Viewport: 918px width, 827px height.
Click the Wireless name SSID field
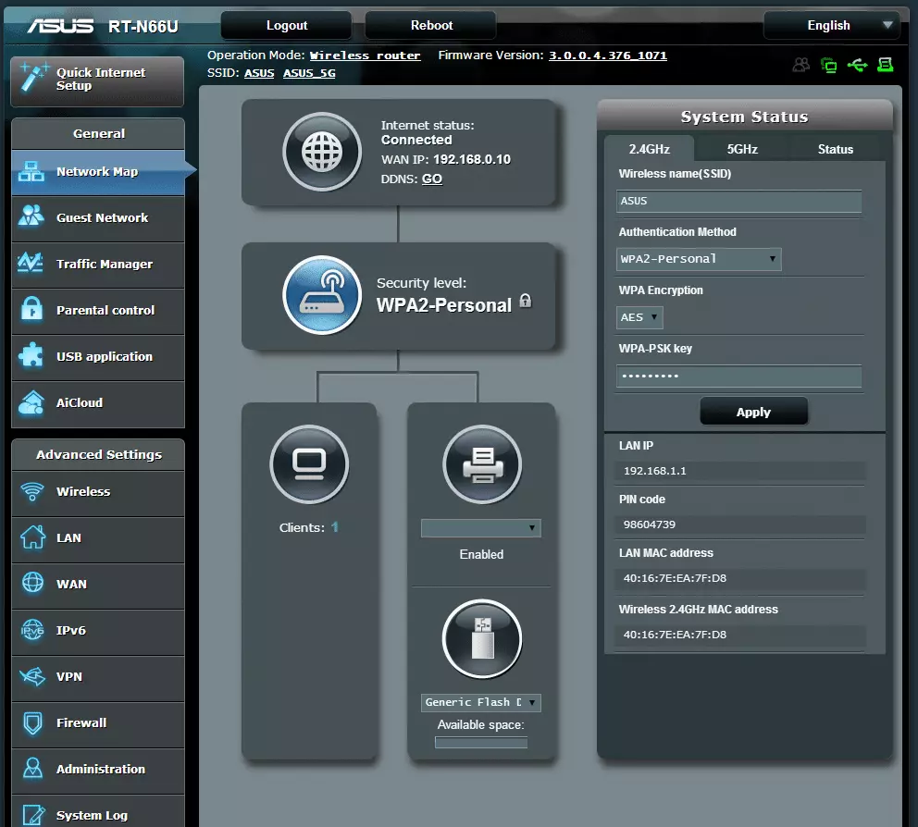coord(738,201)
